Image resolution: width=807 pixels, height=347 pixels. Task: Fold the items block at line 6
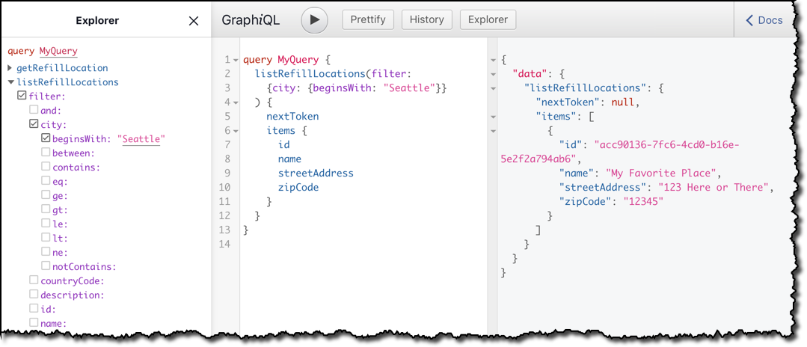pos(236,132)
